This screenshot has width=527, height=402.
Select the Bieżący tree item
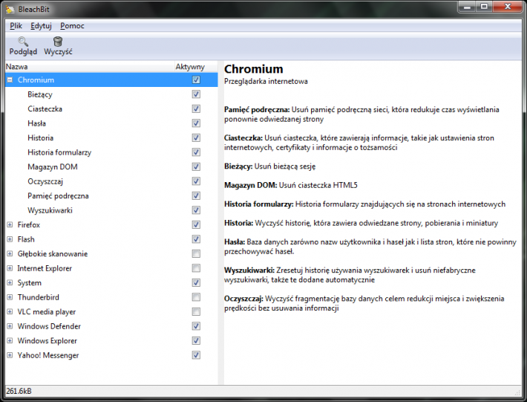[40, 94]
